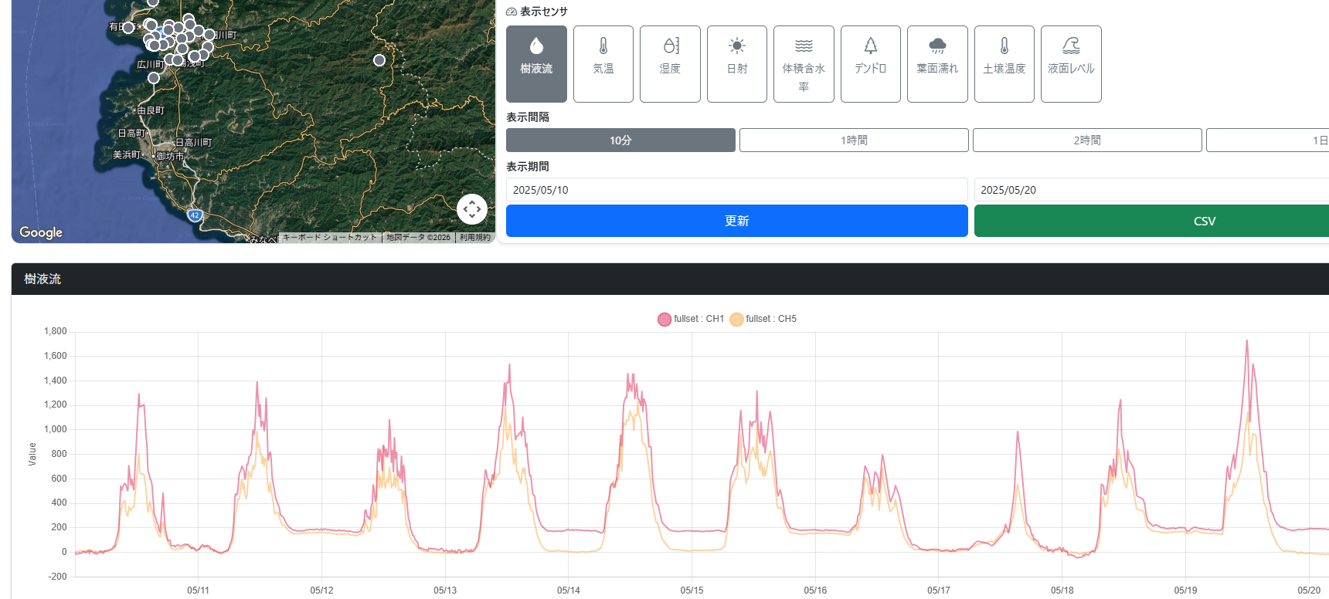Select the 湿度 humidity sensor

pos(670,64)
